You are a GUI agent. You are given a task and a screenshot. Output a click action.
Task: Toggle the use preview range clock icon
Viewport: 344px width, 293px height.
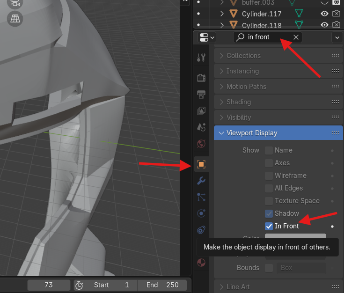79,285
